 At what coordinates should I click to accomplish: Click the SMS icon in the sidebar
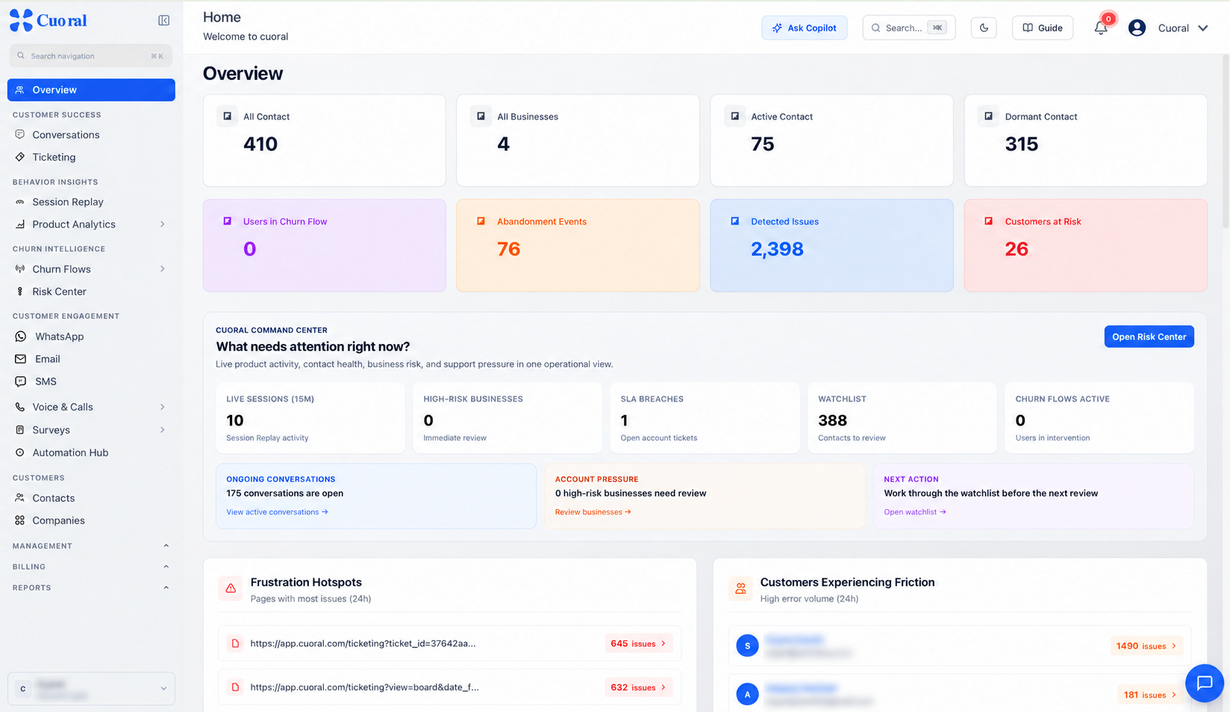click(x=20, y=381)
